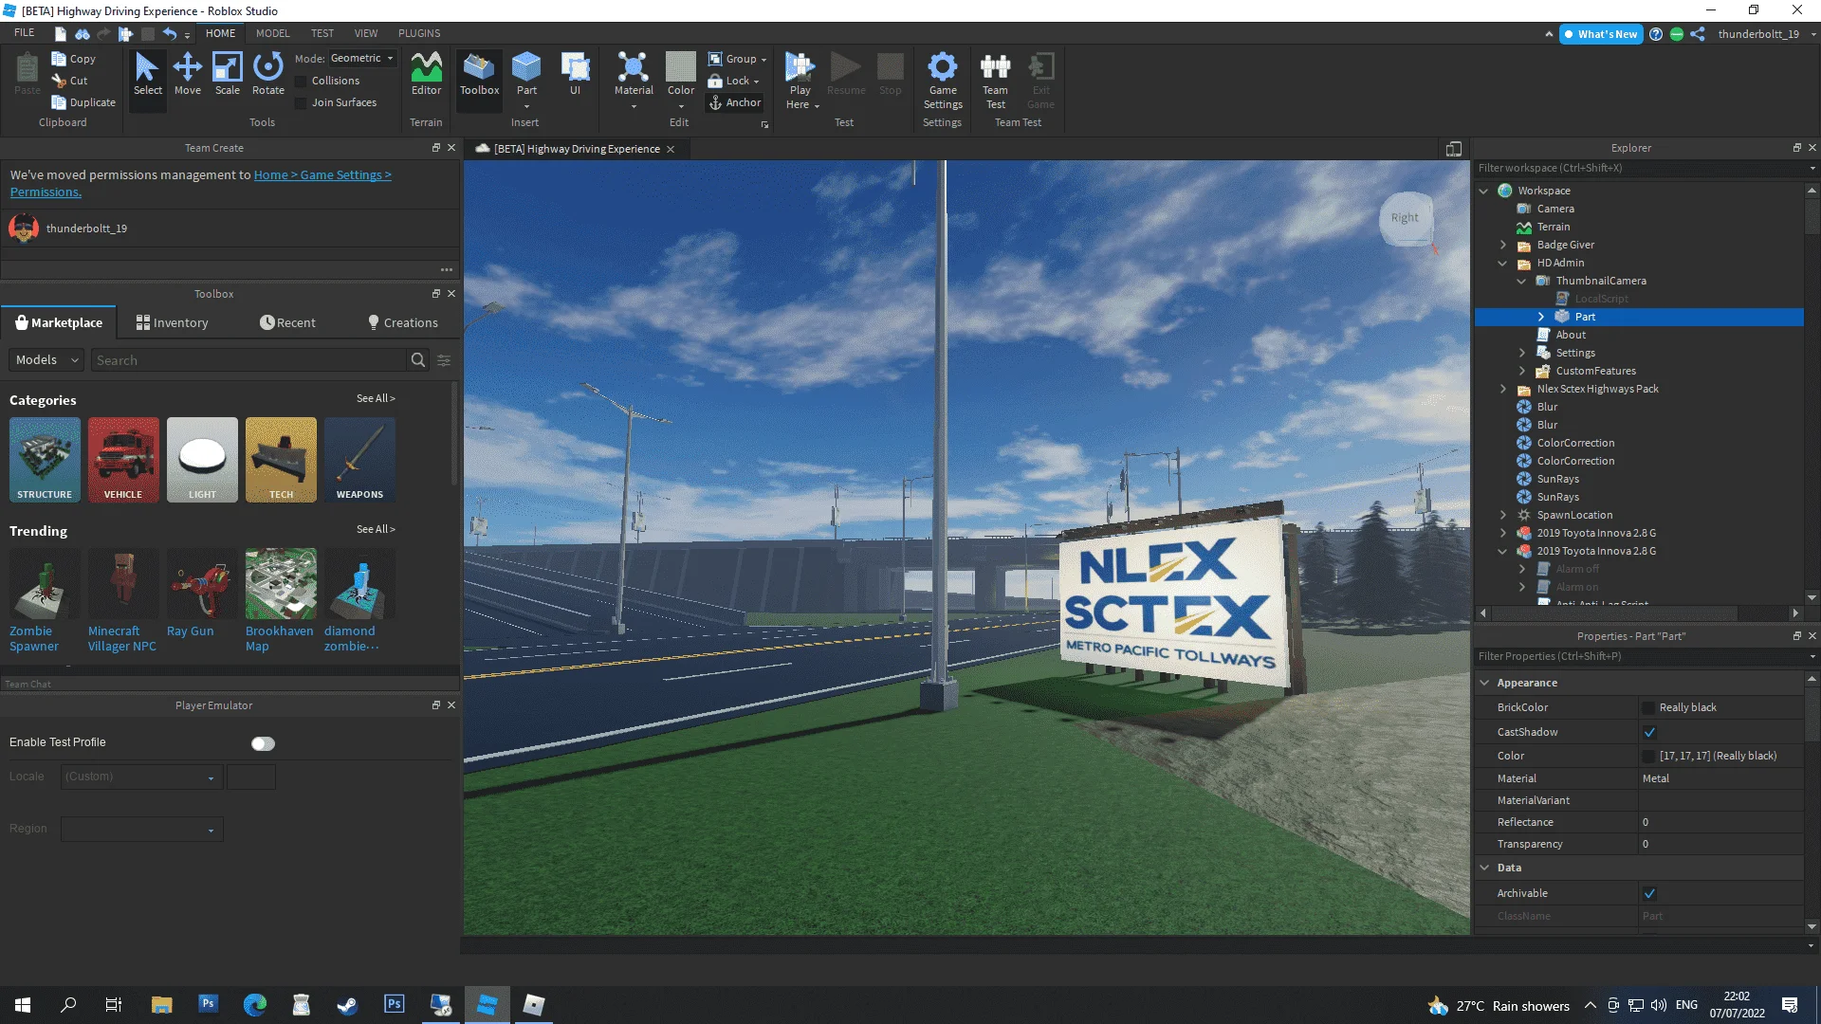This screenshot has height=1024, width=1821.
Task: Switch to the PLUGINS ribbon tab
Action: [419, 33]
